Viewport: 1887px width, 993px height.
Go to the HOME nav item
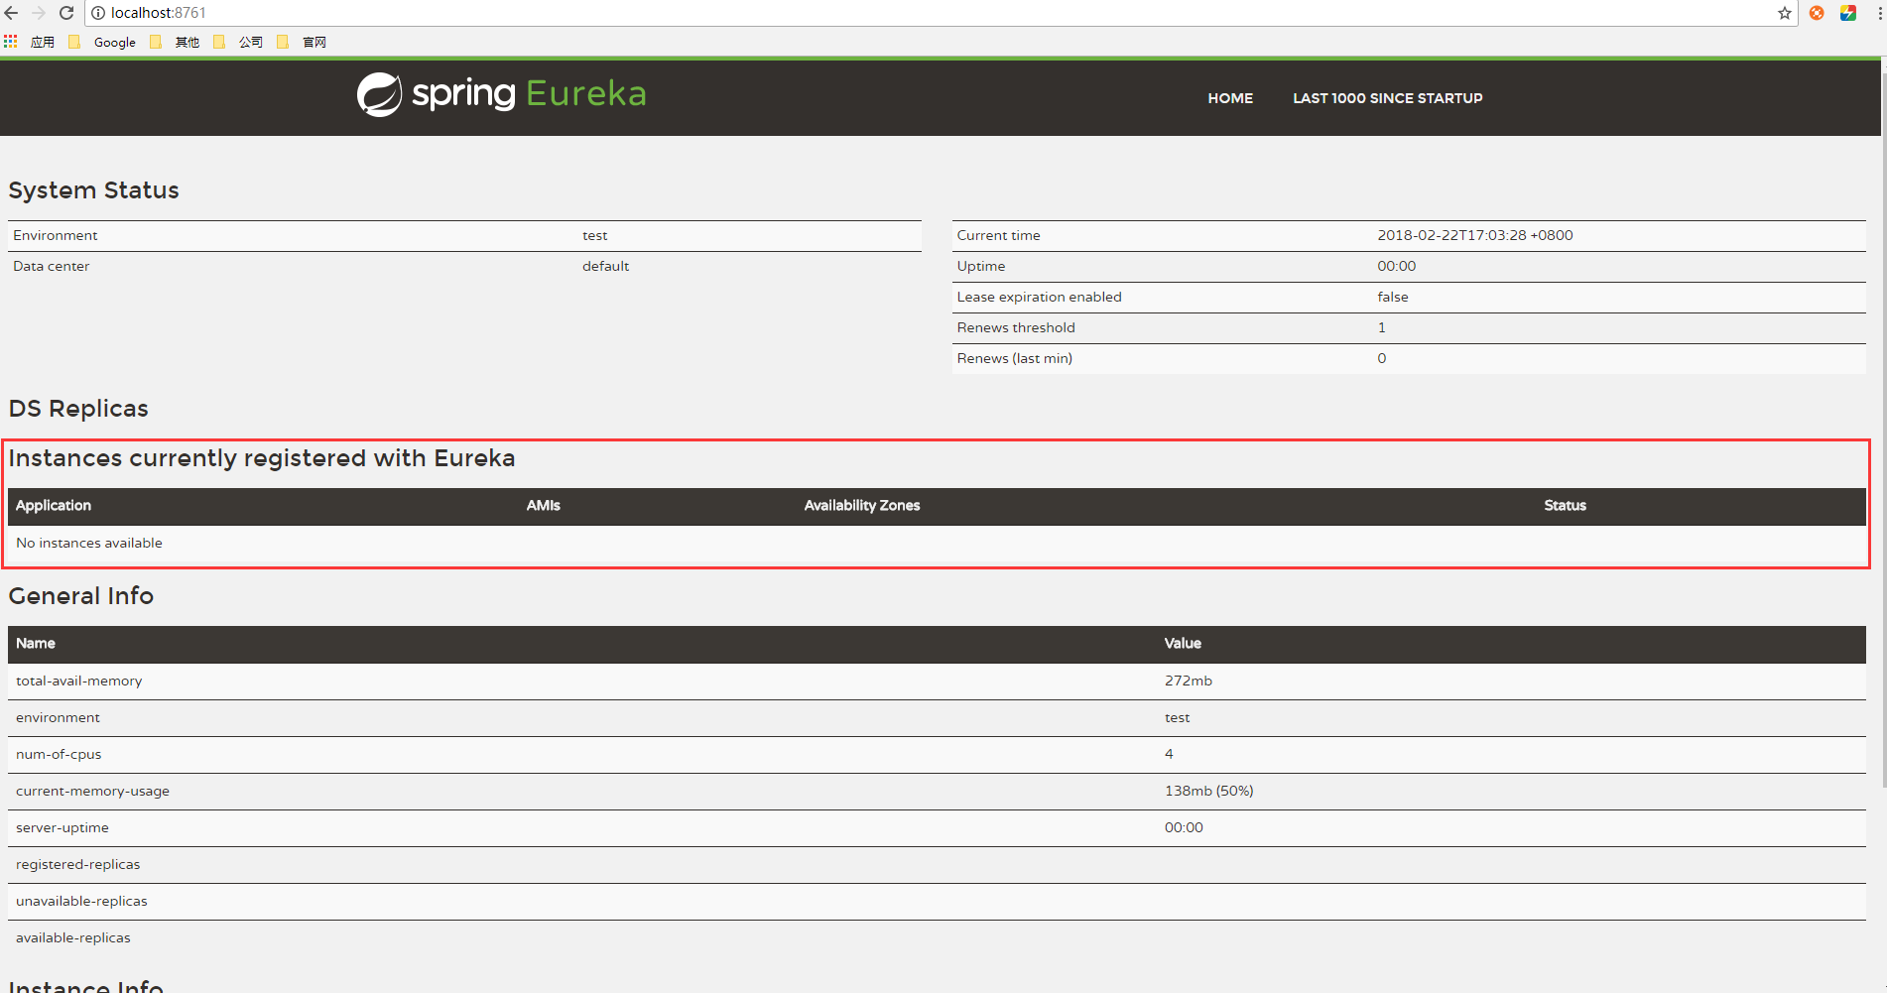[1230, 98]
